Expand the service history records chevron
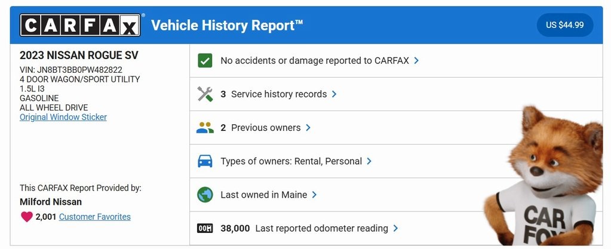Screen dimensions: 611x249 pyautogui.click(x=334, y=94)
